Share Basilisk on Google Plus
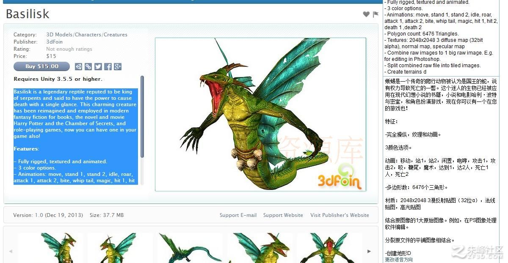 (118, 66)
